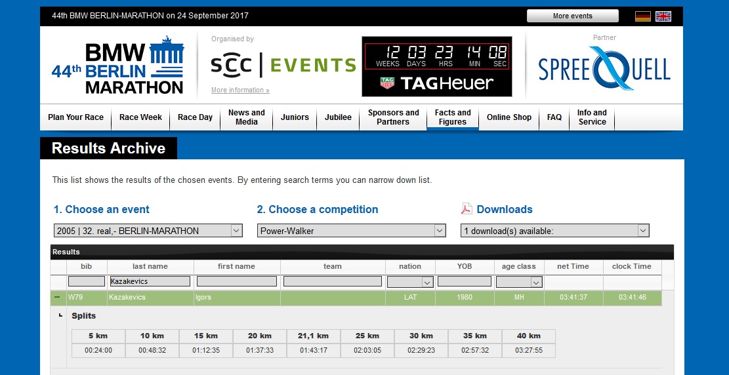729x375 pixels.
Task: Sort by last name column header
Action: [x=150, y=266]
